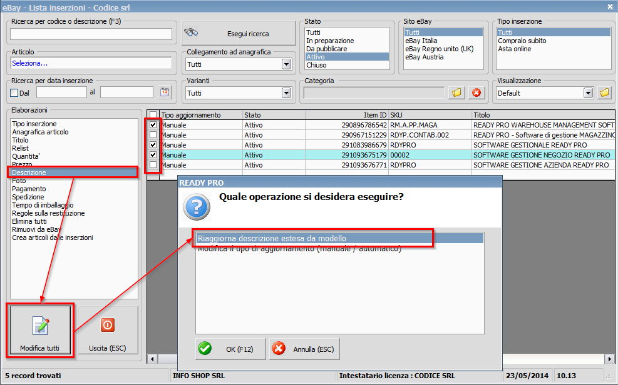Select Tempo di imballaggio elaboration
Image resolution: width=618 pixels, height=385 pixels.
(x=74, y=205)
